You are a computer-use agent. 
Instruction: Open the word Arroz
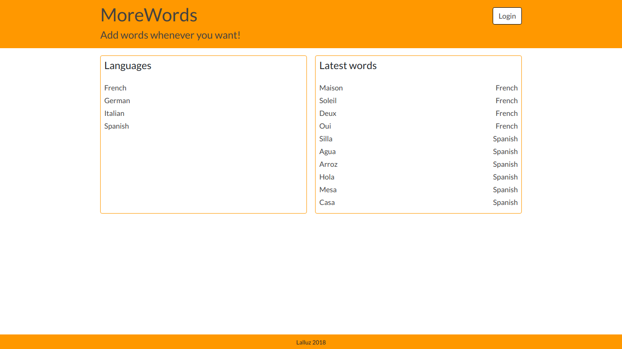coord(328,164)
